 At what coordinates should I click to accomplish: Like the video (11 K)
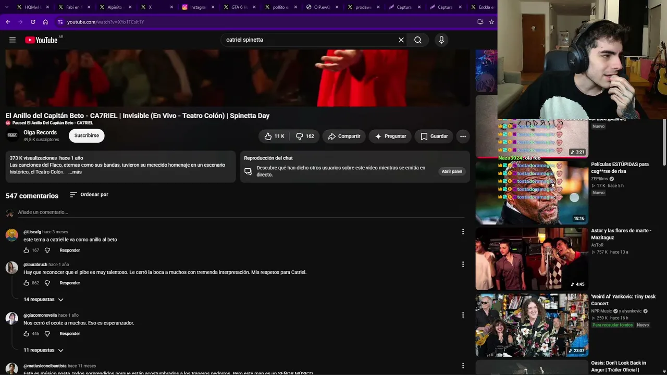(274, 136)
